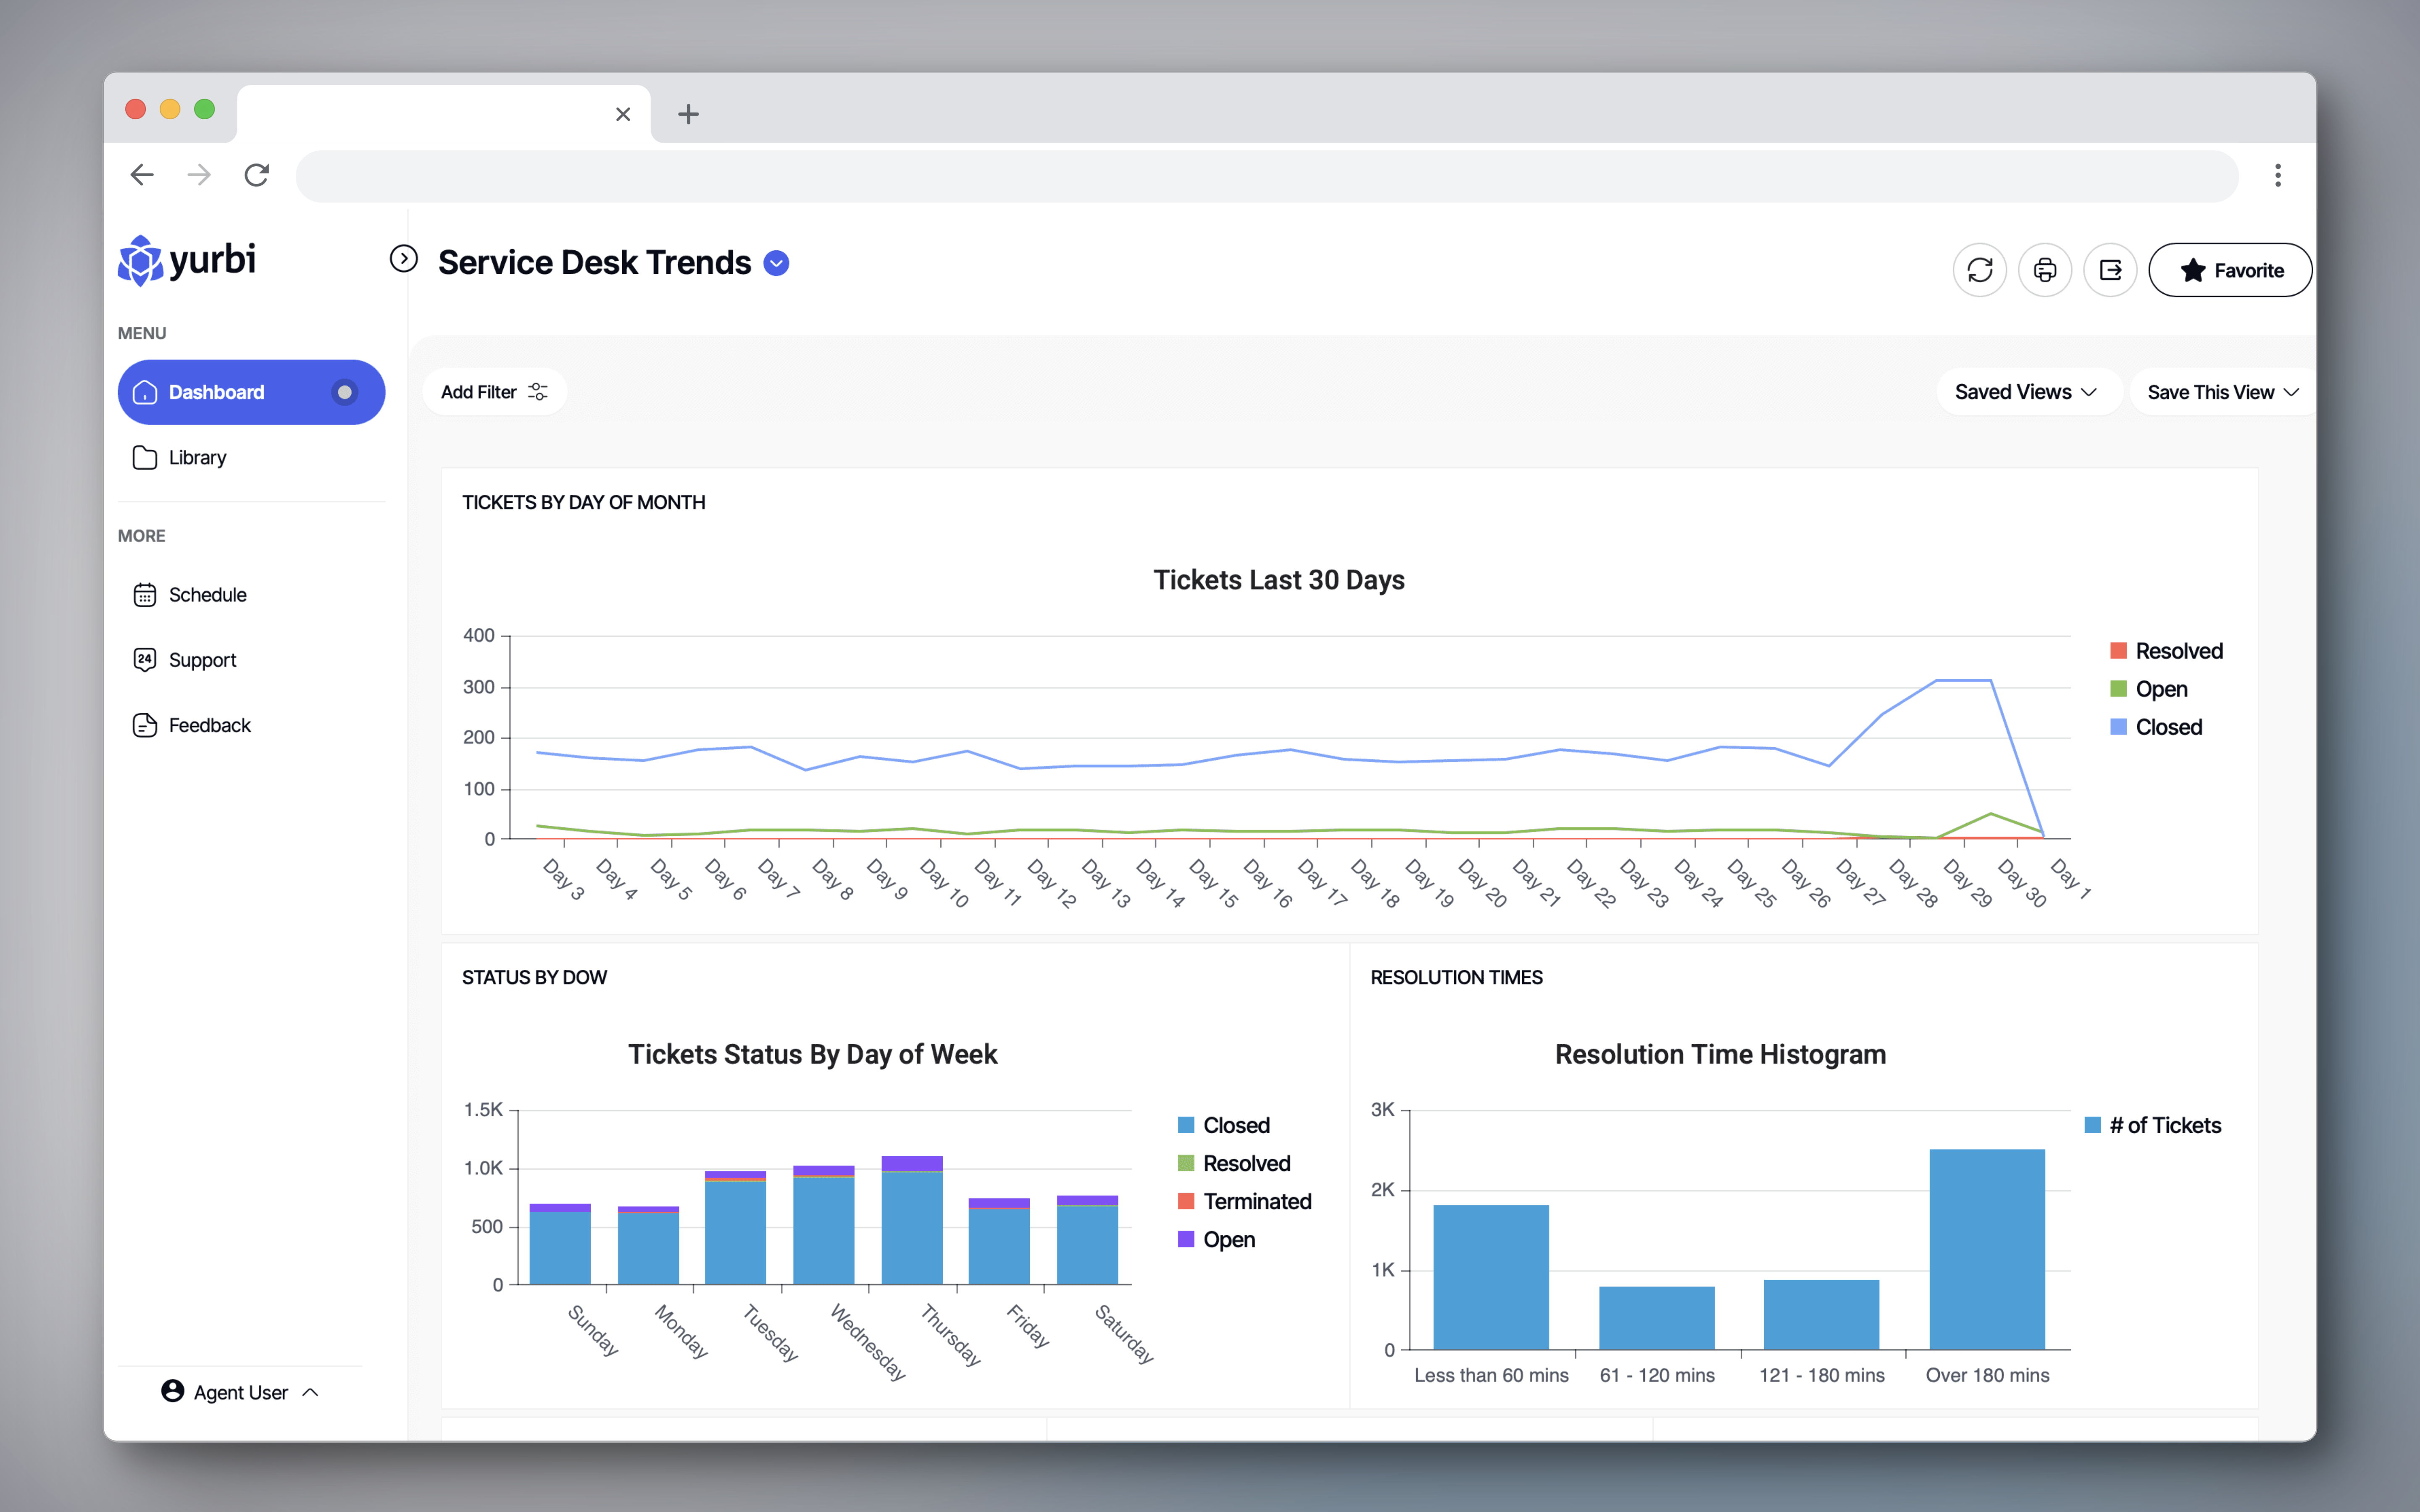Select Dashboard in the sidebar menu
This screenshot has width=2420, height=1512.
[217, 392]
